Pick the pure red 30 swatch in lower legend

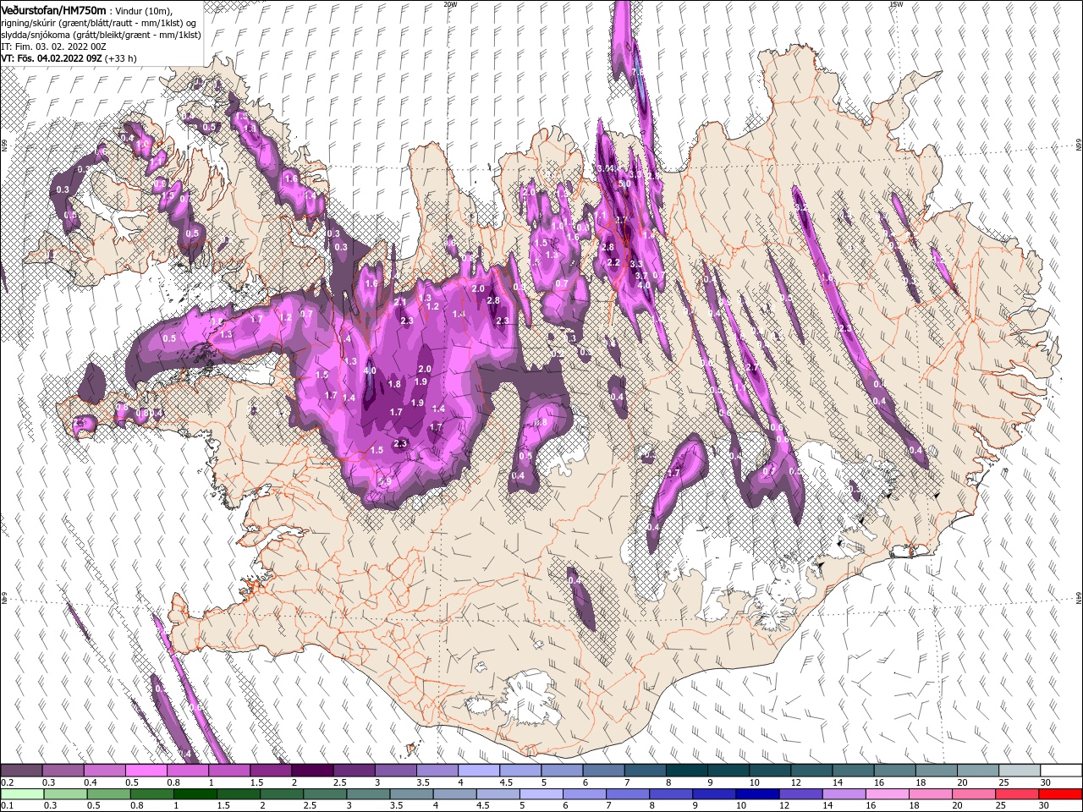click(x=1061, y=794)
